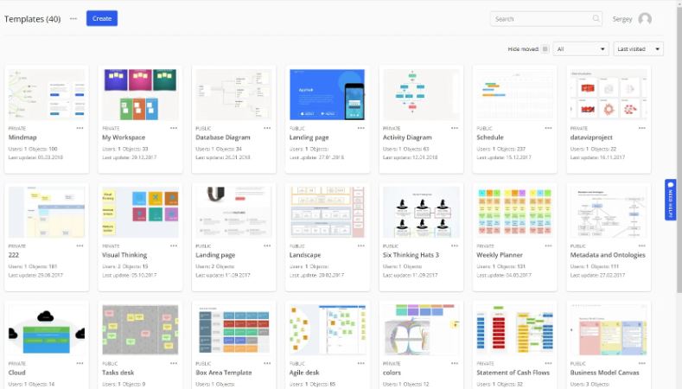
Task: Open more options for Box Area Template card
Action: tap(267, 363)
